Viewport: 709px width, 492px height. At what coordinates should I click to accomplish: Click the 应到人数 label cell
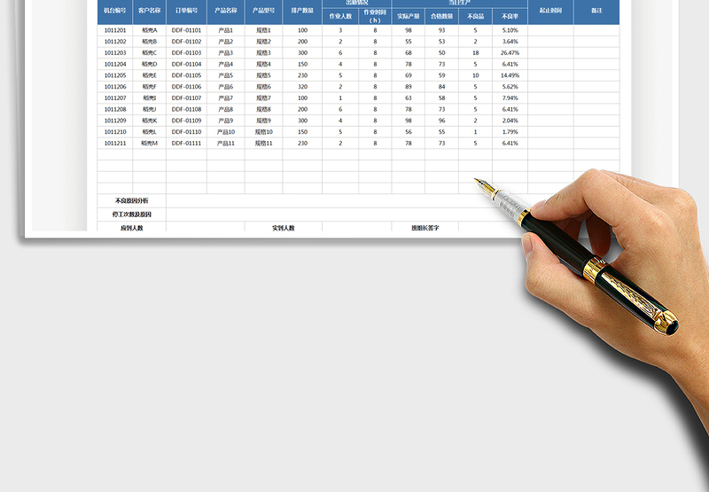pos(131,228)
